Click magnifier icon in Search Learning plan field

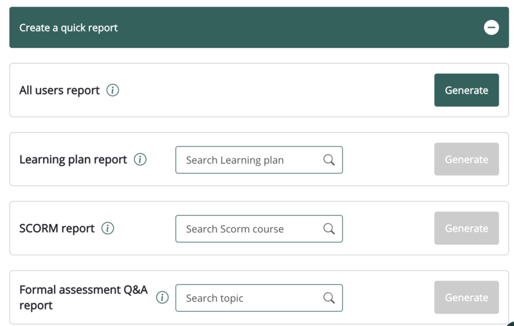point(329,160)
